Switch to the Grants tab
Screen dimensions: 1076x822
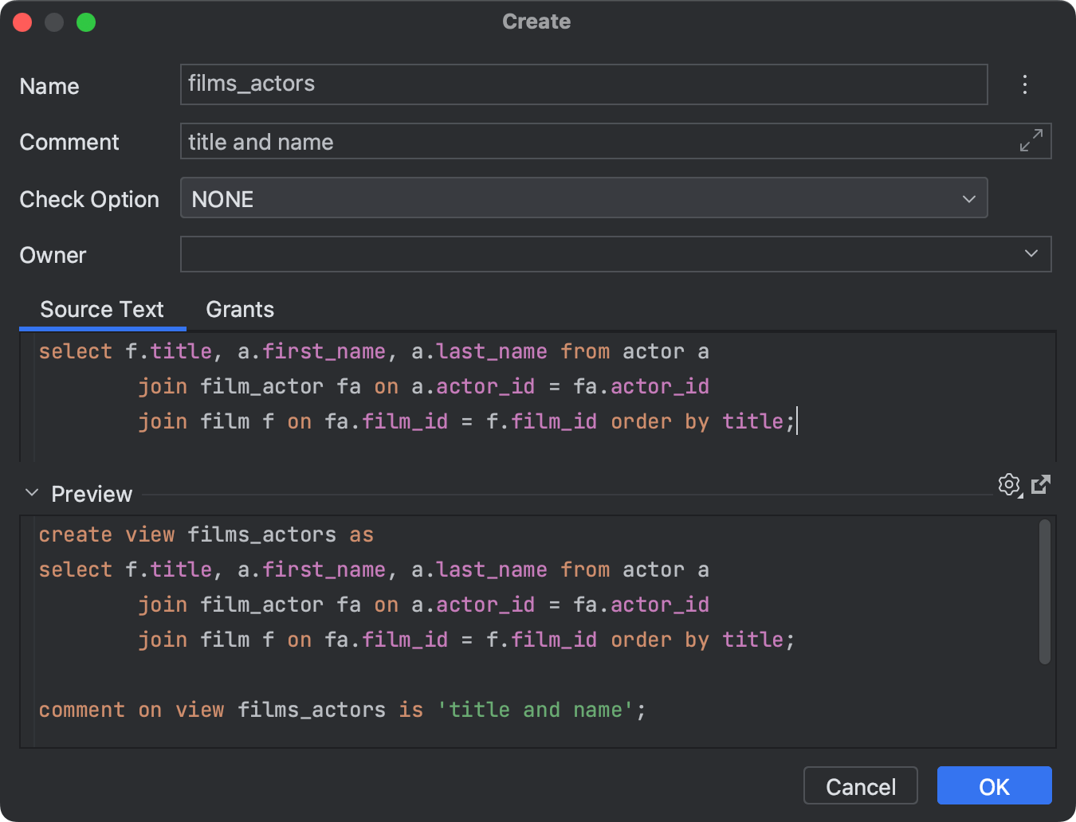pos(239,309)
